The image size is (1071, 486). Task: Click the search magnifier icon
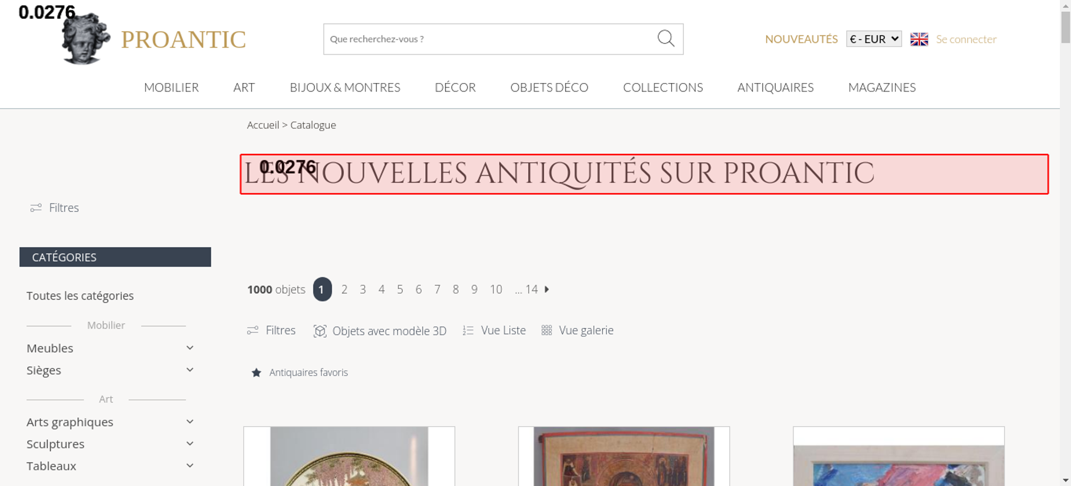point(666,39)
